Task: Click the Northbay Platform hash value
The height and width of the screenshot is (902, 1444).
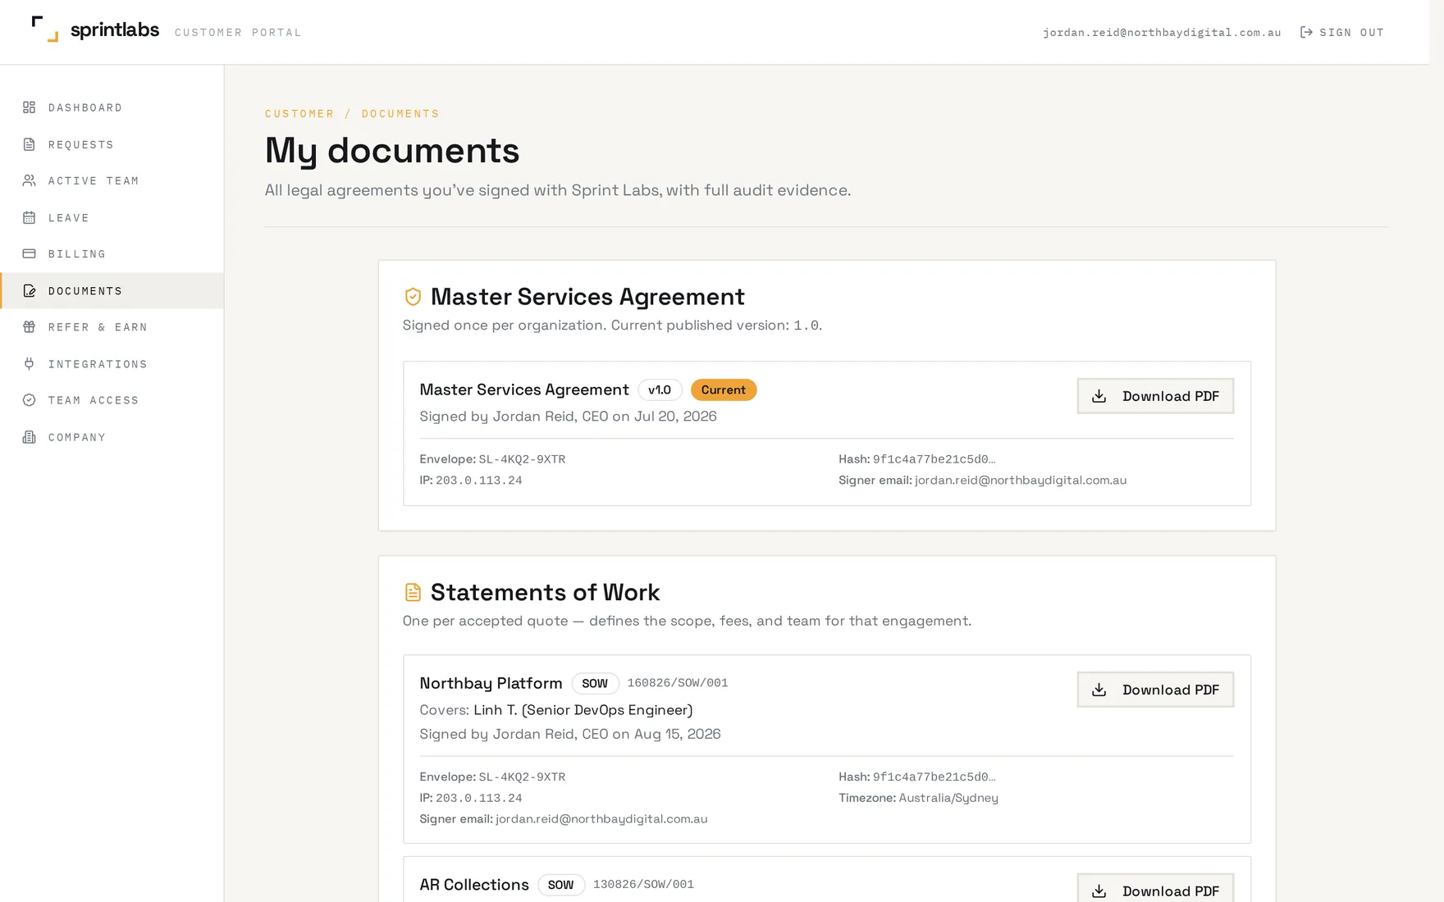Action: pos(934,777)
